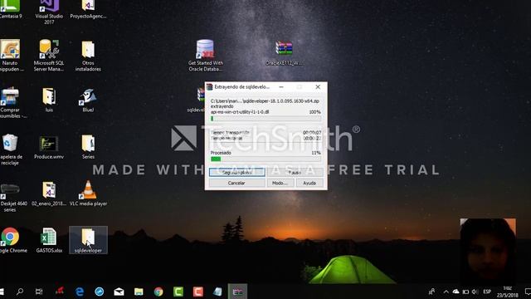Select the Series folder icon
Viewport: 531px width, 299px height.
(88, 147)
